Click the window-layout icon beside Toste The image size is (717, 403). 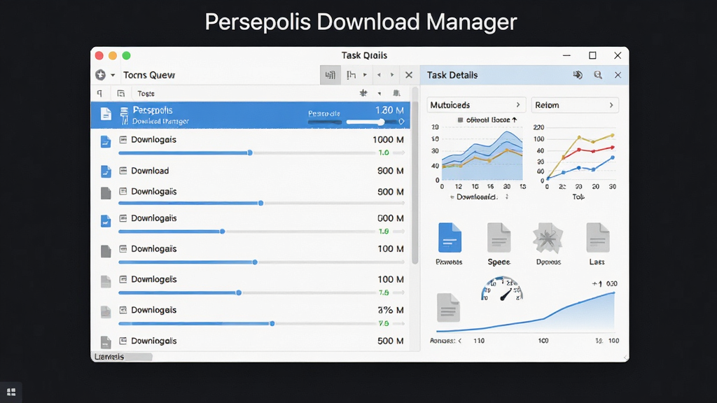pyautogui.click(x=120, y=94)
